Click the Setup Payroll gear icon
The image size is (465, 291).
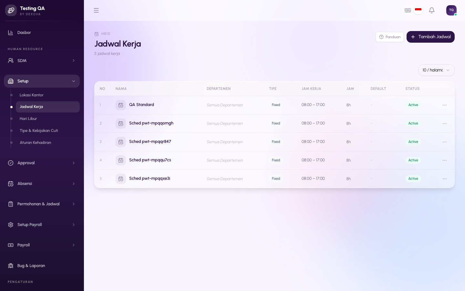11,225
